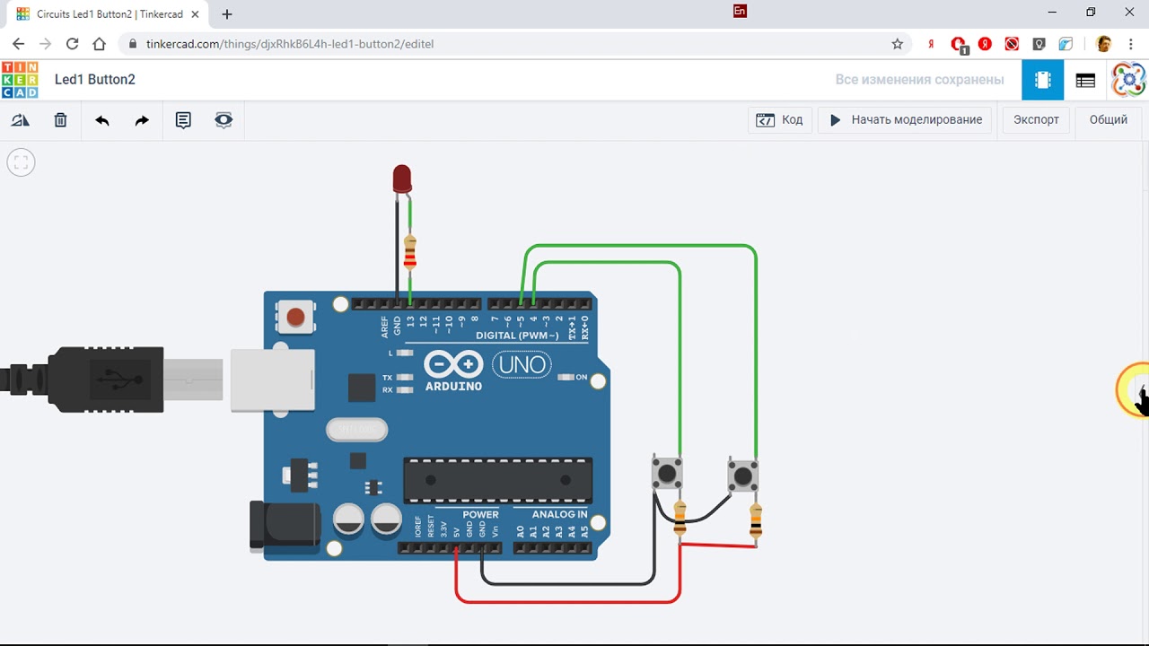Select the right pushbutton
This screenshot has width=1149, height=646.
point(742,475)
